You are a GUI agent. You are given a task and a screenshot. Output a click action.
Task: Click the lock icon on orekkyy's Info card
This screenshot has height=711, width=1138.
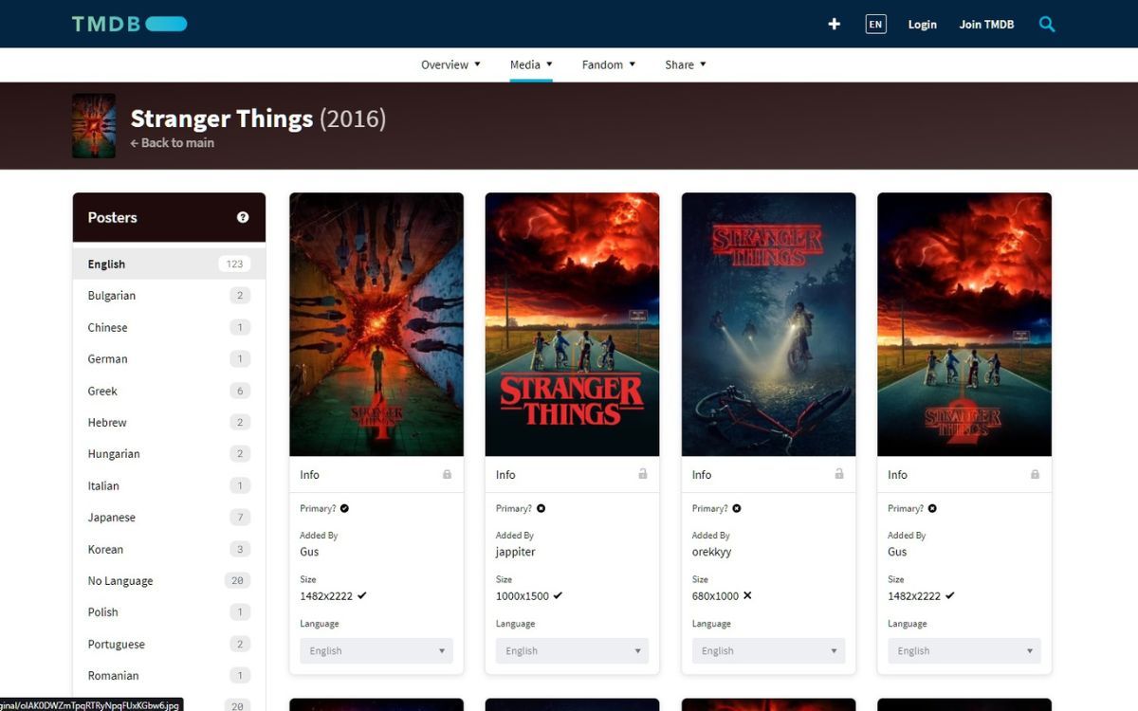pos(838,473)
